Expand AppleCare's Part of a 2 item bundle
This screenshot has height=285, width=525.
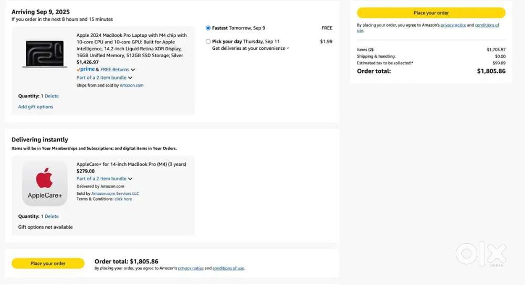[104, 179]
